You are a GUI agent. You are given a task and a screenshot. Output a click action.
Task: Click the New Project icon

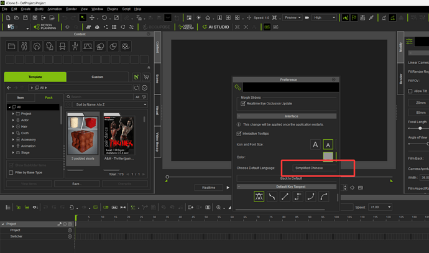8,17
